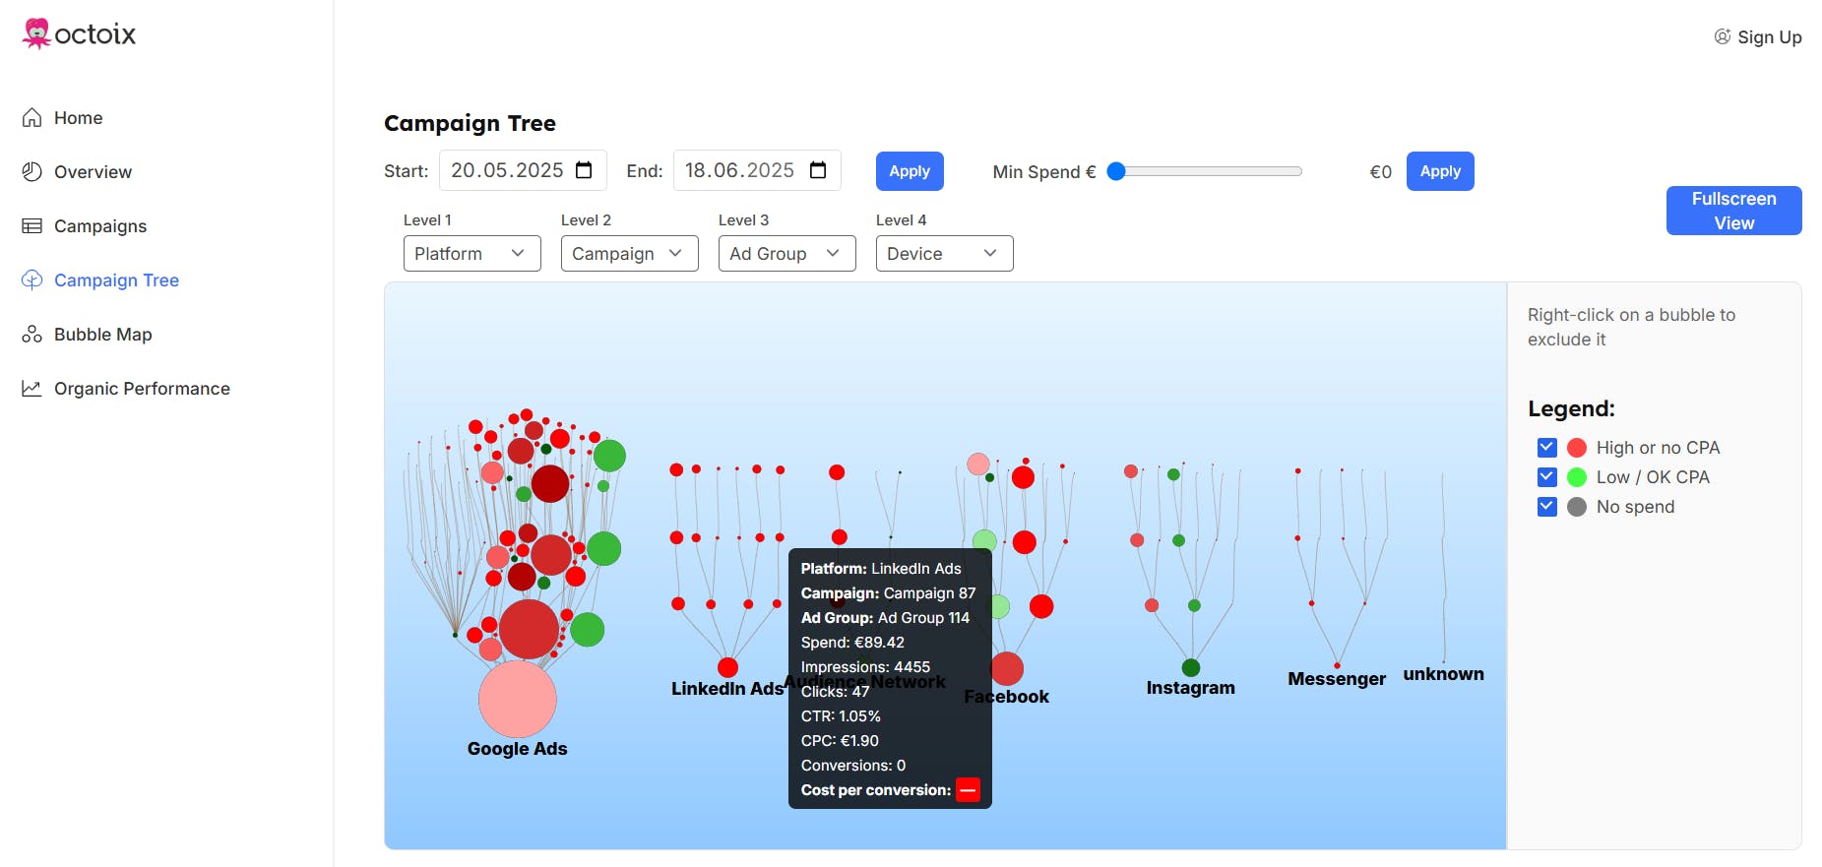Image resolution: width=1822 pixels, height=867 pixels.
Task: Click the Legend heading
Action: tap(1571, 408)
